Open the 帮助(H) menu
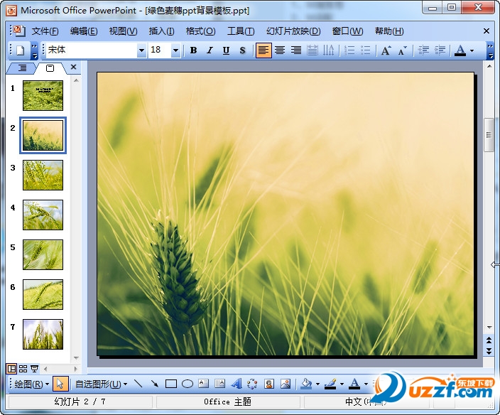The height and width of the screenshot is (415, 500). (389, 31)
